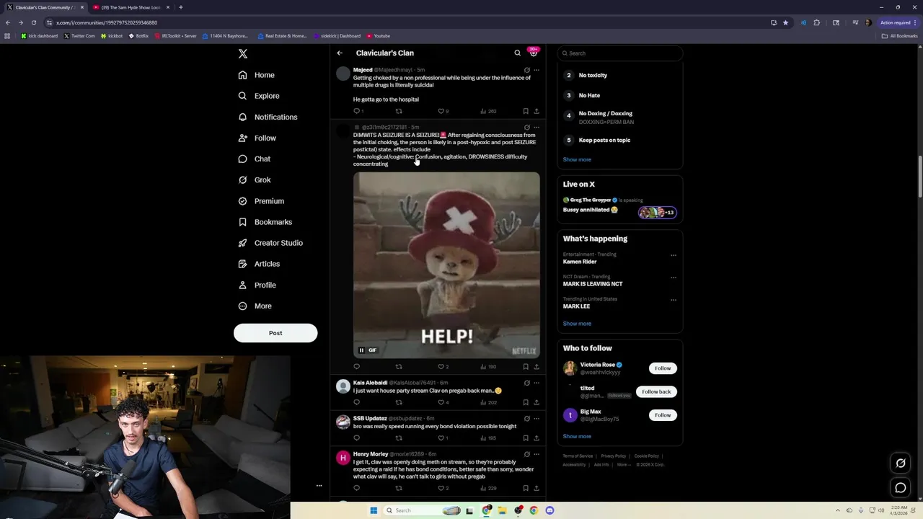Open more options on Majeed's post

tap(536, 70)
